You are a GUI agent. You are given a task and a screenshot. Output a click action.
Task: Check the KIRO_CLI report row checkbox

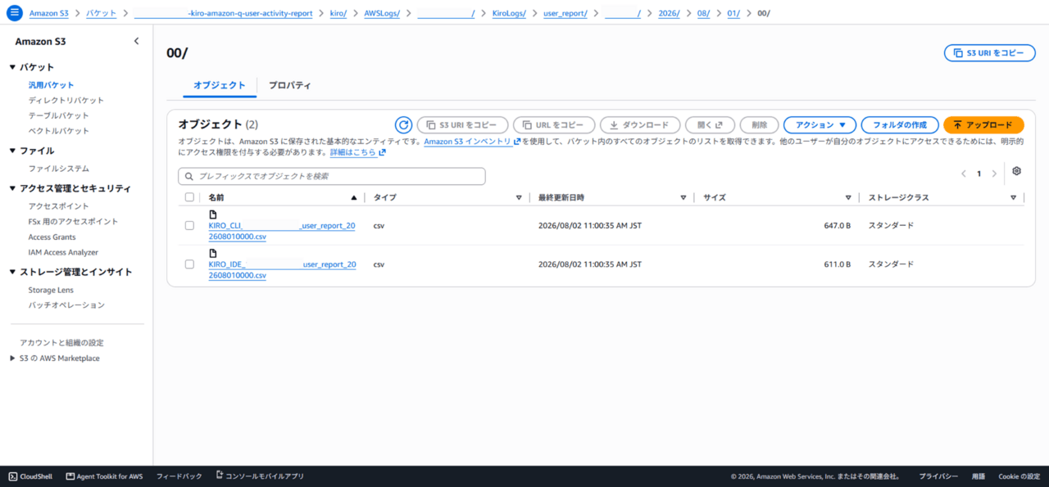pyautogui.click(x=189, y=225)
